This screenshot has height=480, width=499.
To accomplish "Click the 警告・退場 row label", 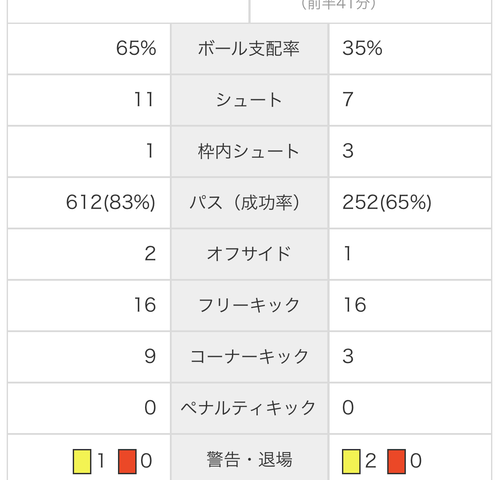I will [249, 460].
